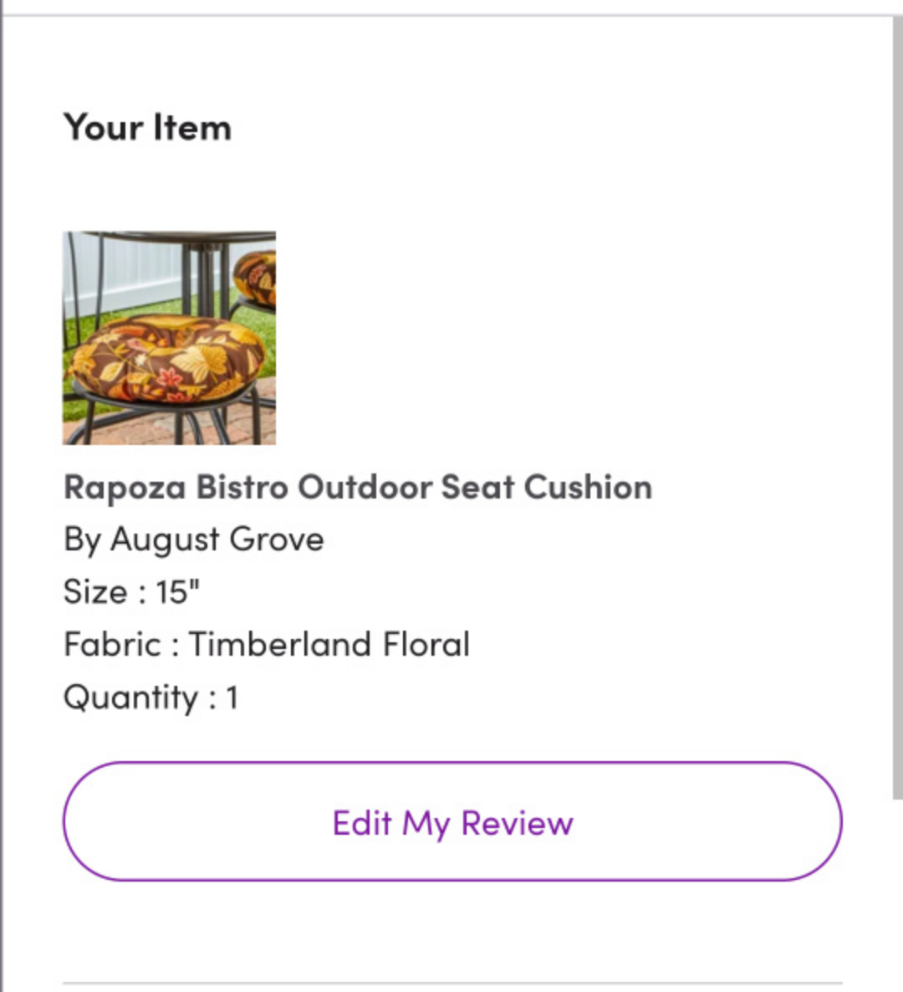This screenshot has width=903, height=992.
Task: Click the Quantity 1 detail line
Action: coord(150,698)
